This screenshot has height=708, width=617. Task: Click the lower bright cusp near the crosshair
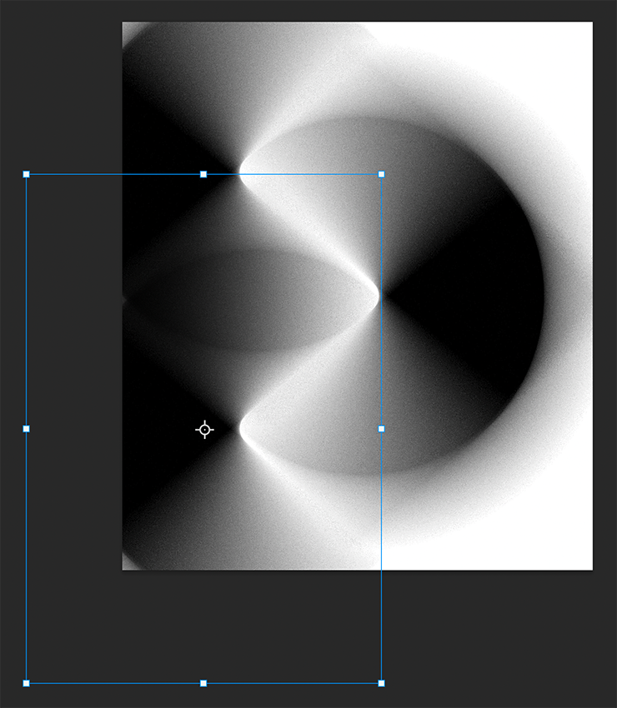point(243,430)
